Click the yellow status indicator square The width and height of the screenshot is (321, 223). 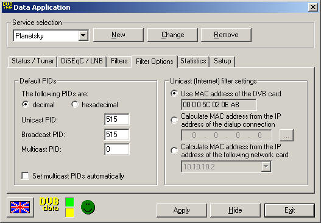pos(69,213)
